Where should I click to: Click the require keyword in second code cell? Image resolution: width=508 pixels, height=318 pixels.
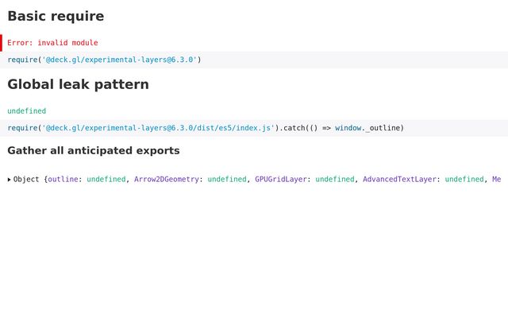tap(22, 128)
